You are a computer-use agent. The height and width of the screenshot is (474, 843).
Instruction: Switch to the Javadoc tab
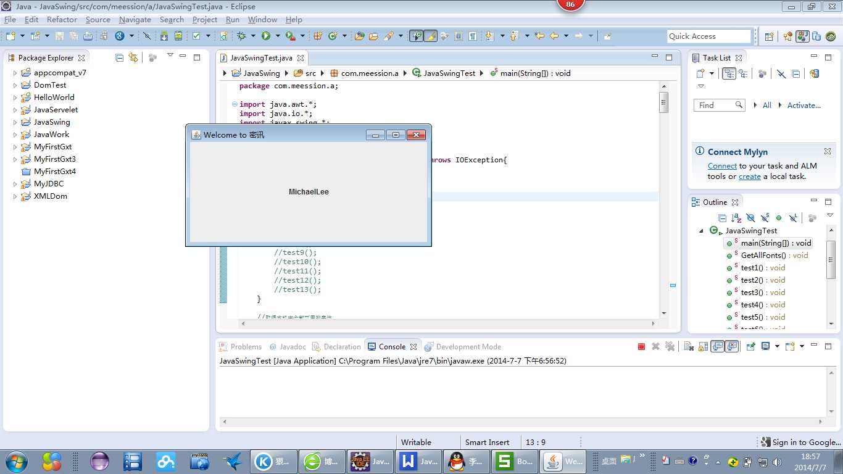(287, 347)
